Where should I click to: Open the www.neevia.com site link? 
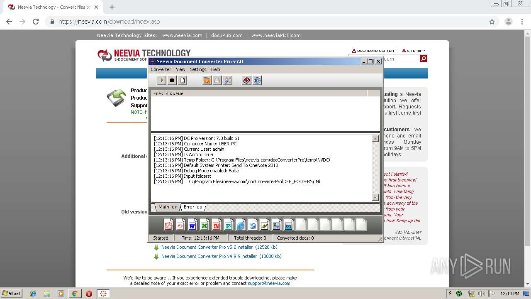182,35
